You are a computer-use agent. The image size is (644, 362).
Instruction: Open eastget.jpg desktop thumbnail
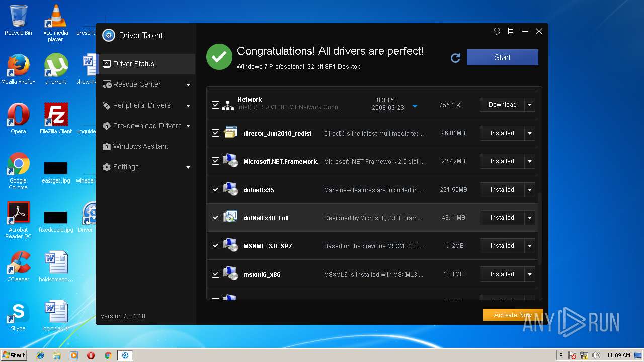(56, 172)
